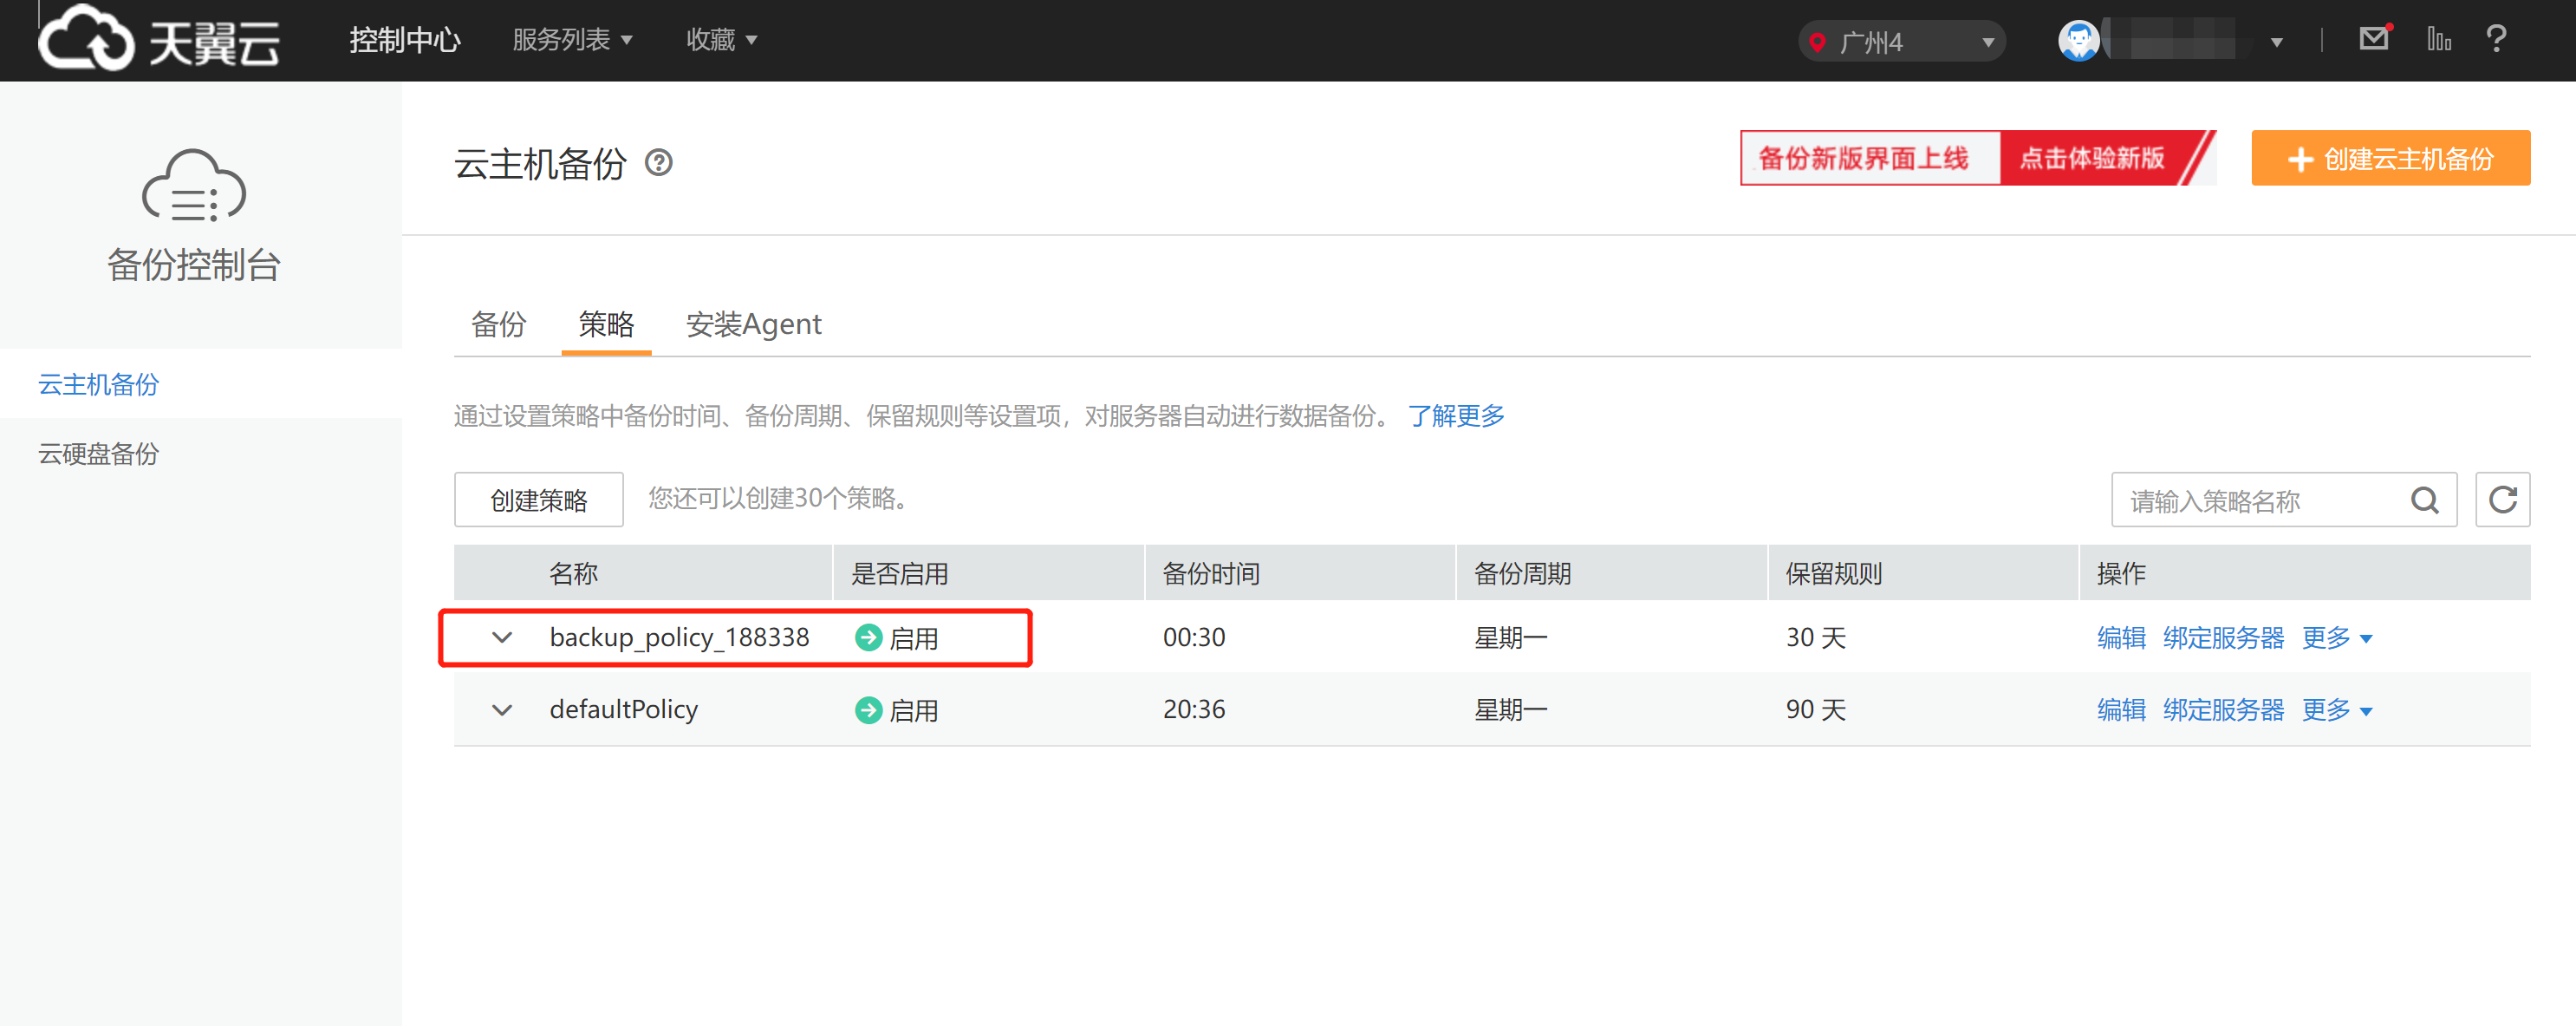Select 云主机备份 in the sidebar
This screenshot has height=1026, width=2576.
click(x=200, y=384)
